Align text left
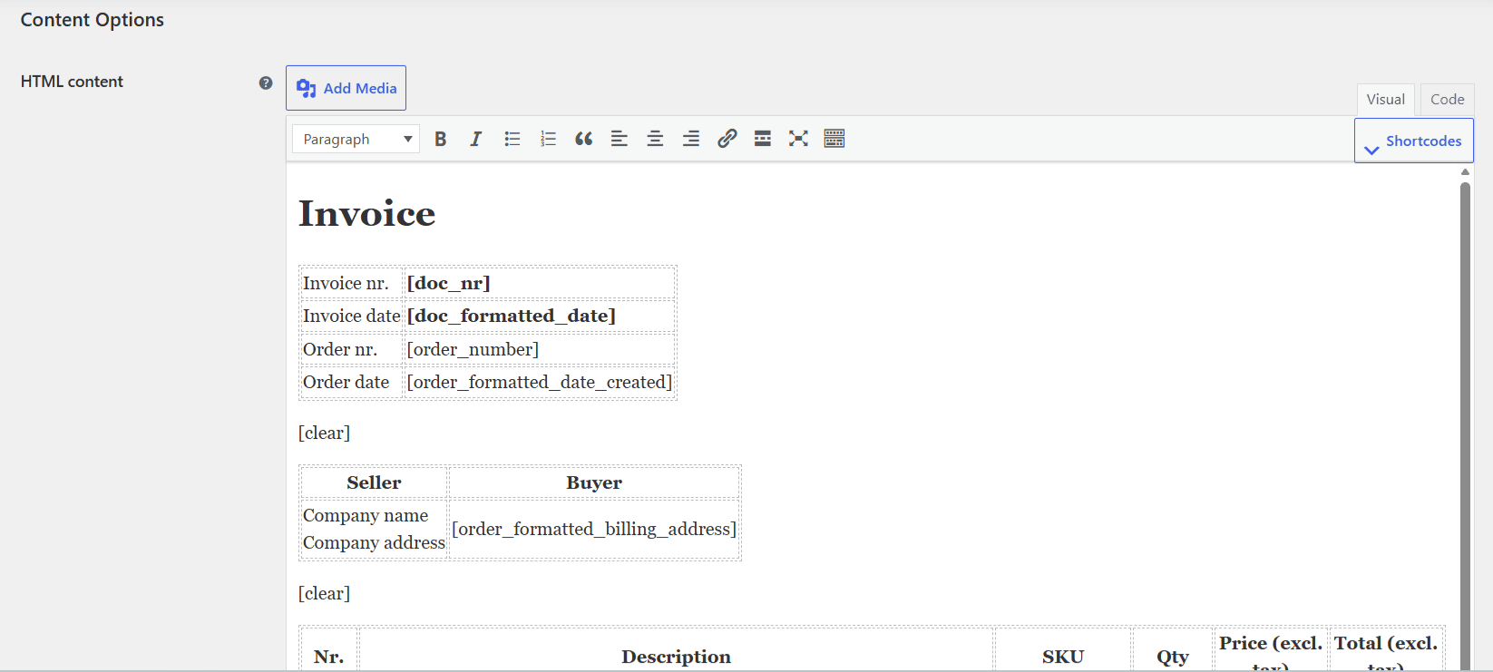Screen dimensions: 1493x672 coord(620,139)
